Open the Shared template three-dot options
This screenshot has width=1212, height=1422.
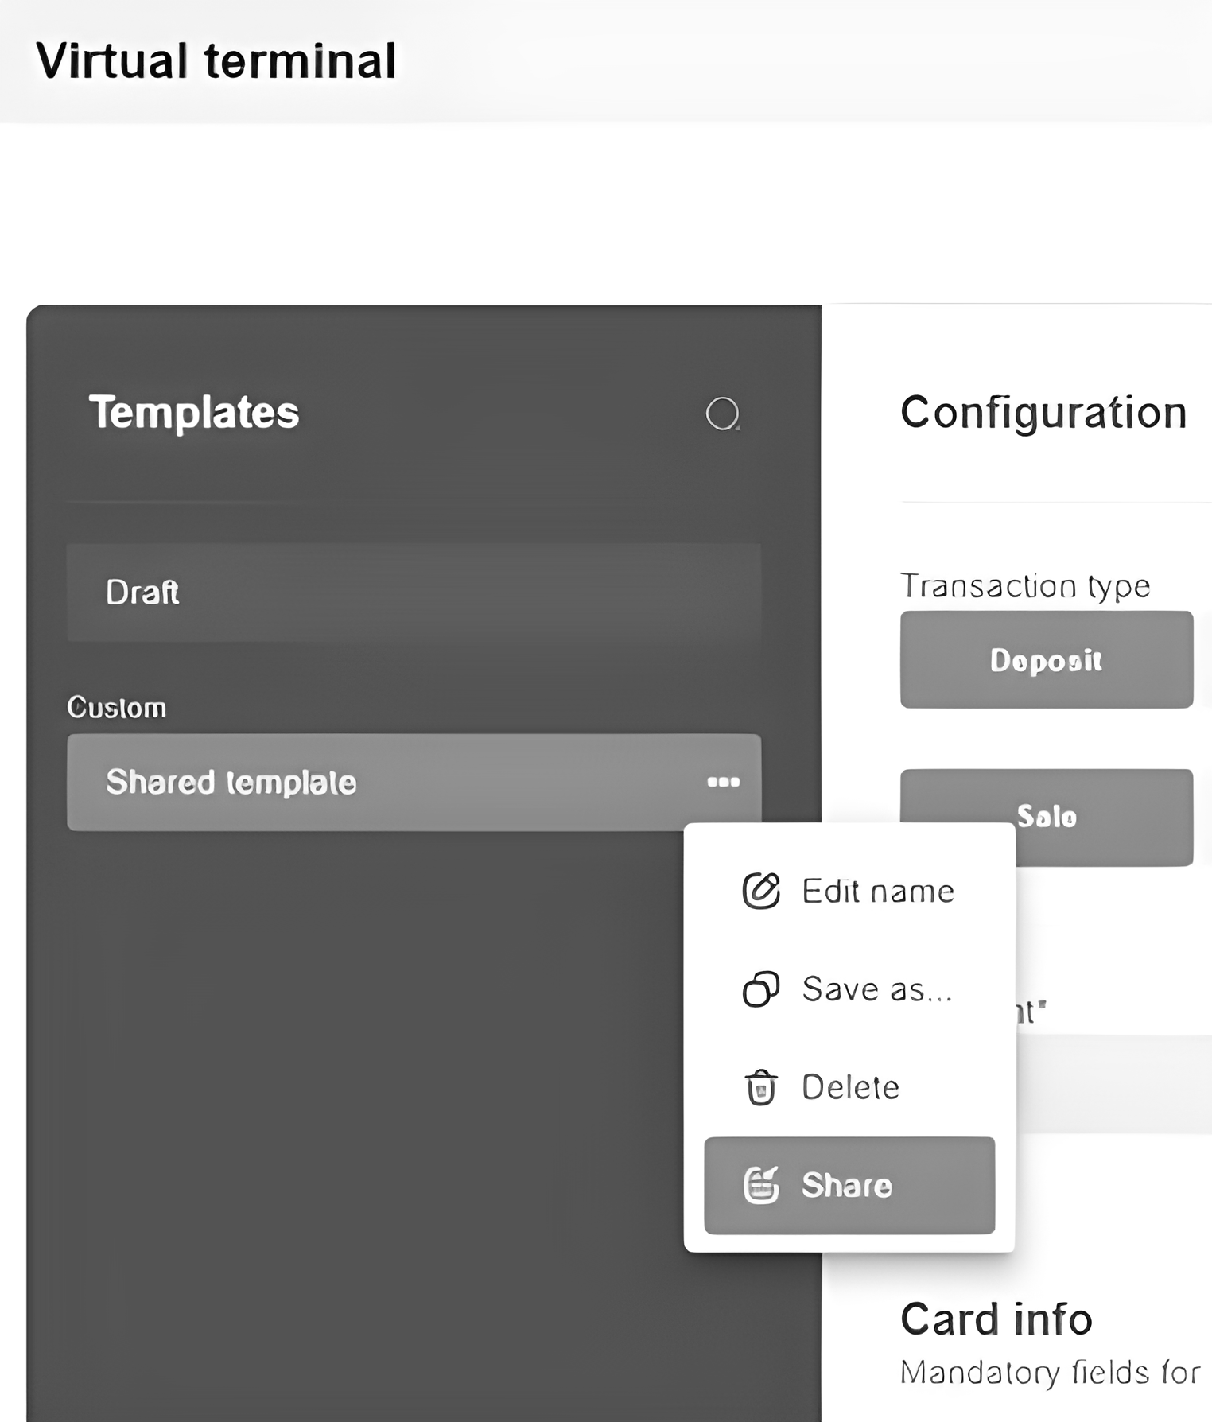pyautogui.click(x=723, y=783)
